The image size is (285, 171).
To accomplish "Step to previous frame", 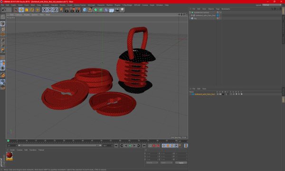I will [x=126, y=146].
